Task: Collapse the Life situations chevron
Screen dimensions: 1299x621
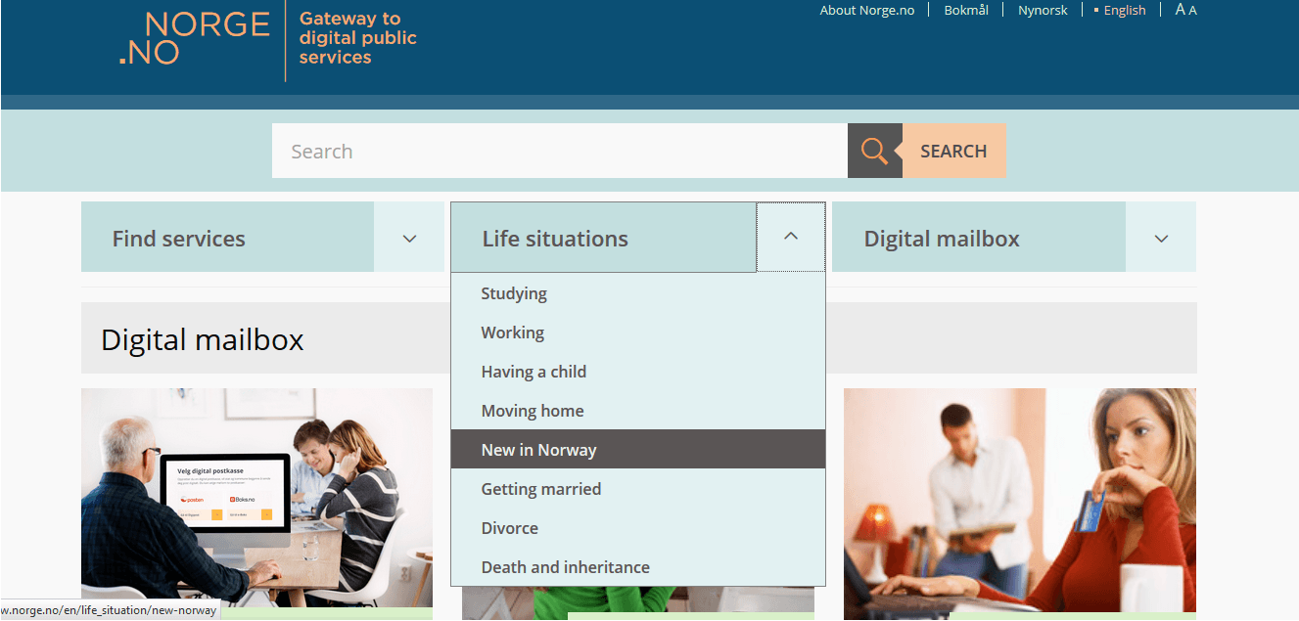Action: [791, 237]
